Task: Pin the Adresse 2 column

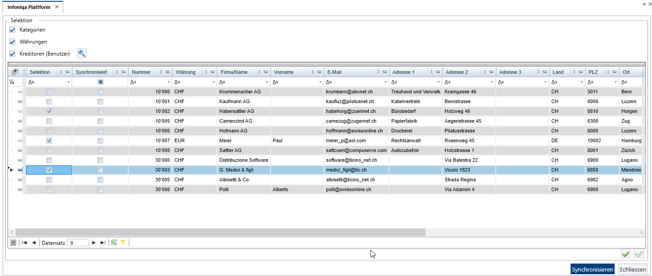Action: [x=491, y=72]
